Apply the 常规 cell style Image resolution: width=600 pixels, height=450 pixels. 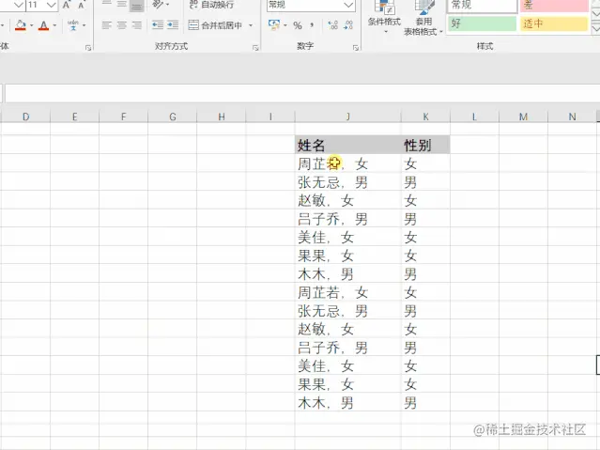(x=482, y=6)
